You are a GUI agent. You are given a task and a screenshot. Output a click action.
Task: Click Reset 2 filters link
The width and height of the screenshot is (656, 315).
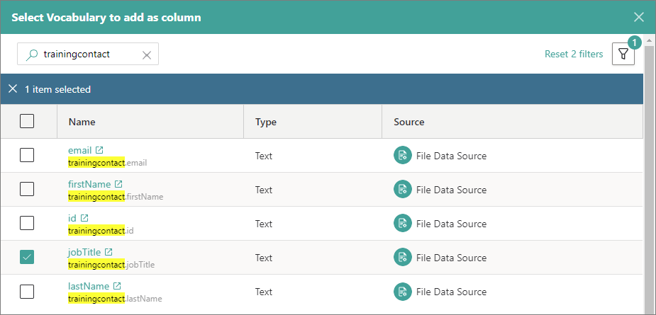[x=574, y=55]
